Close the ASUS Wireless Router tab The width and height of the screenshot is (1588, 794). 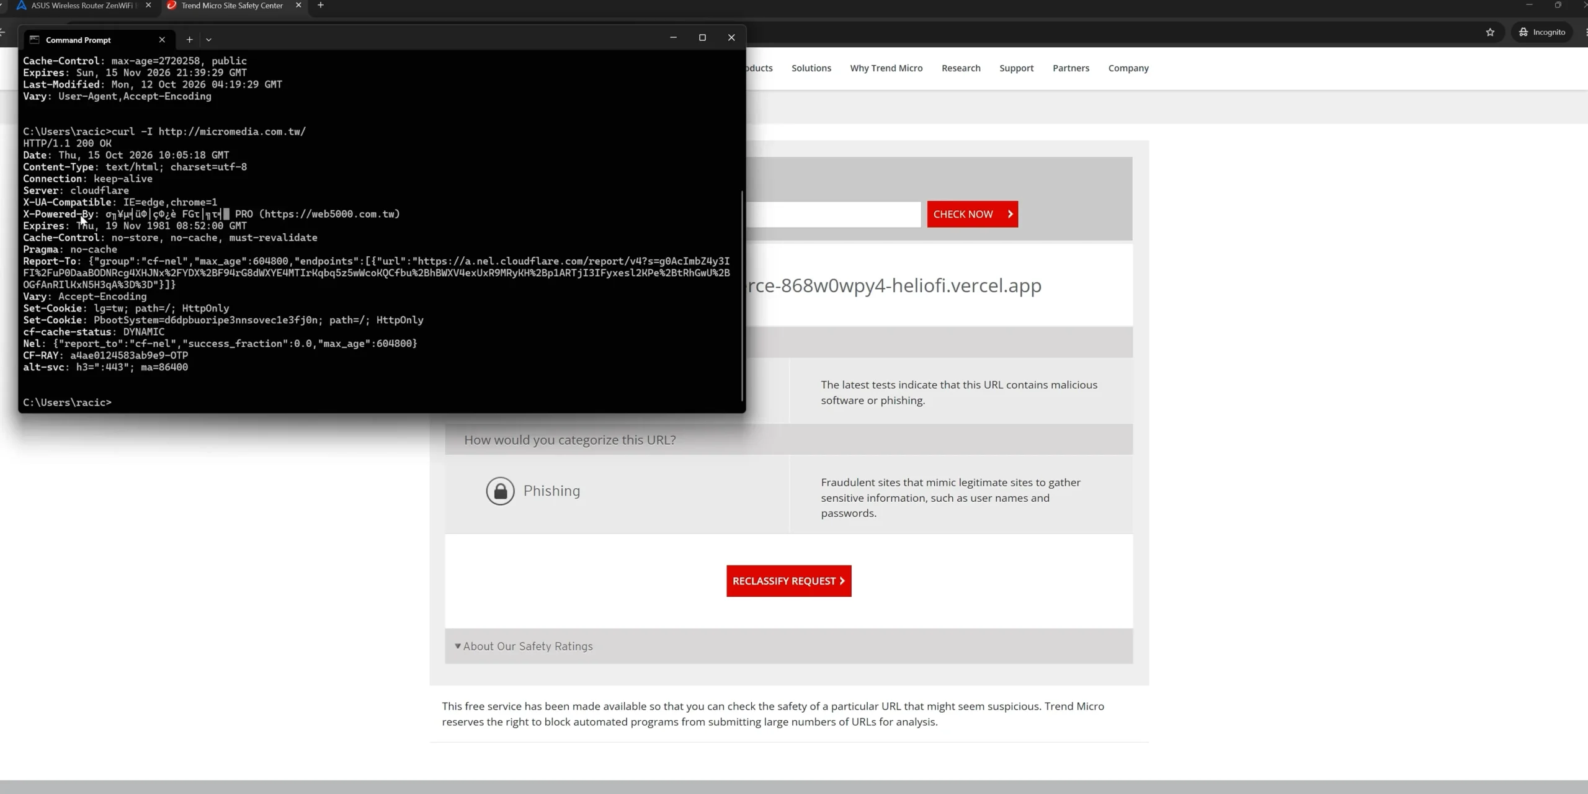[x=148, y=6]
